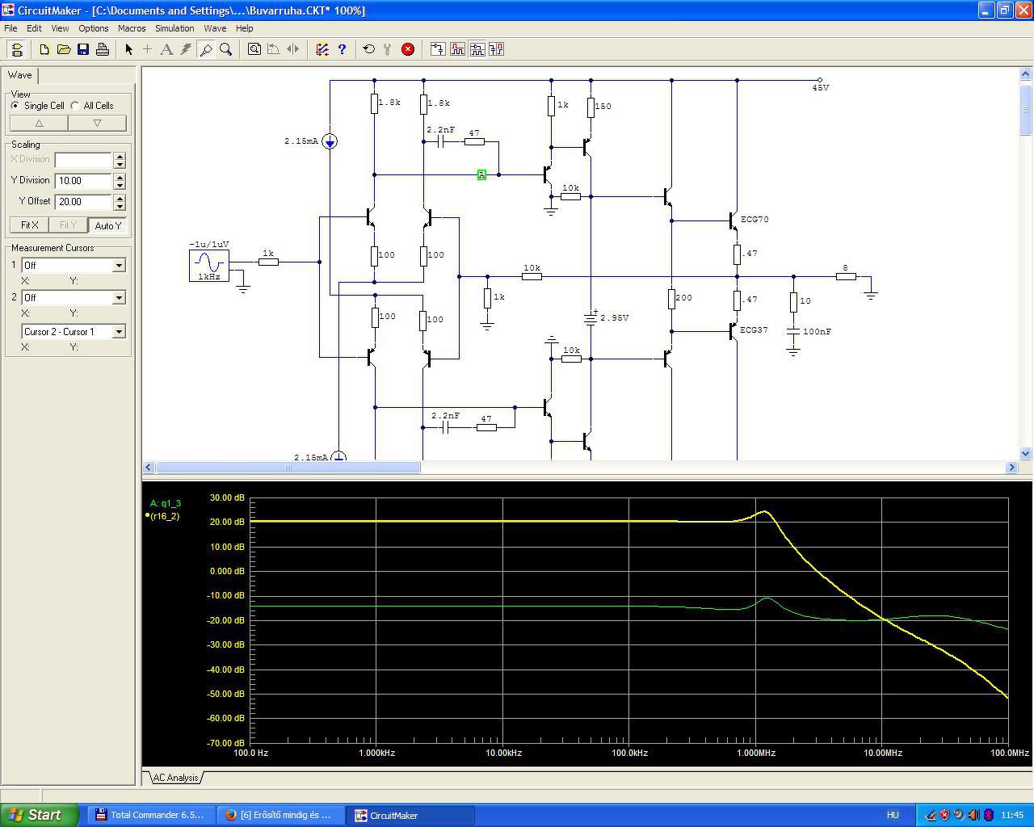Open a circuit file with folder icon
The image size is (1034, 827).
click(x=64, y=49)
